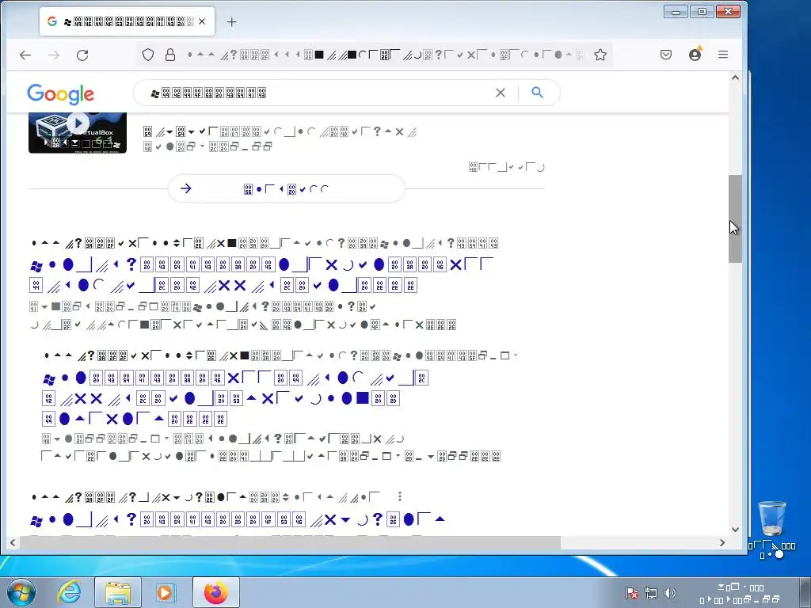
Task: Open the Firefox account avatar menu
Action: (x=695, y=55)
